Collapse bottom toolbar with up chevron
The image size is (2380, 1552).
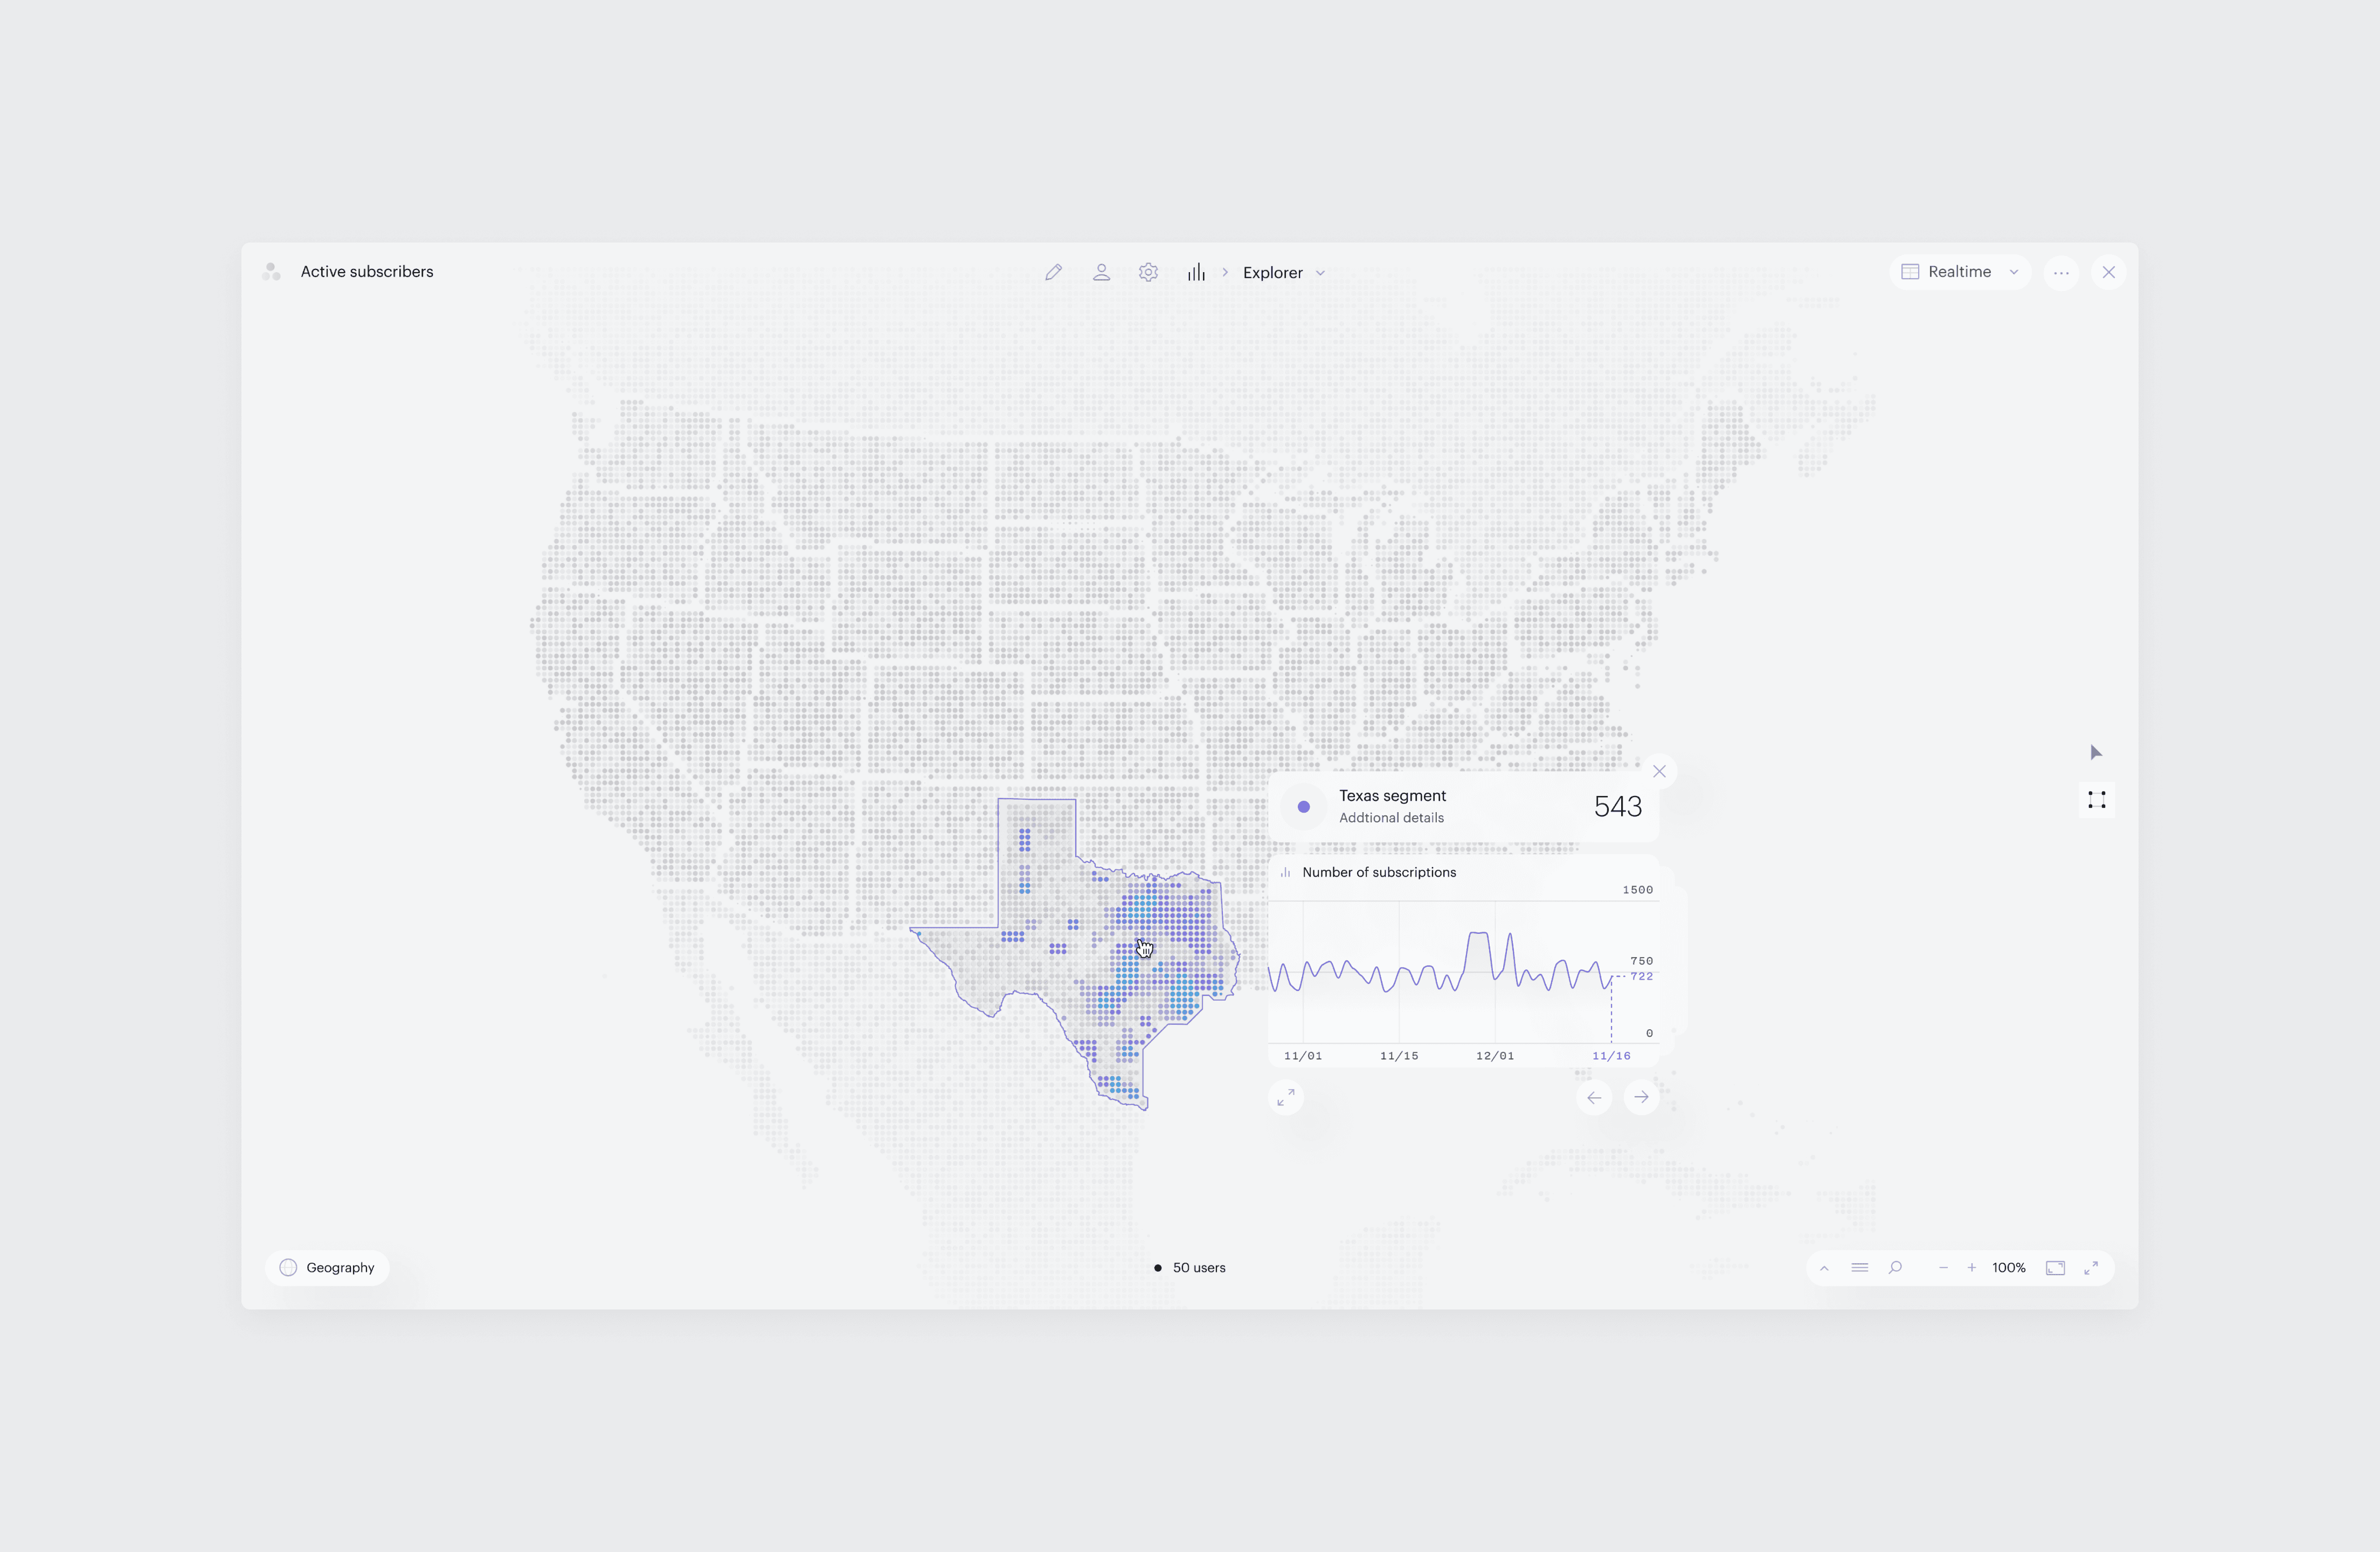(1824, 1268)
